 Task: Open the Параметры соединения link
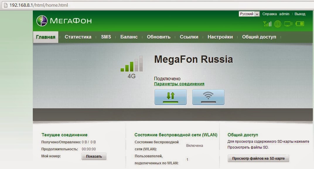click(179, 84)
